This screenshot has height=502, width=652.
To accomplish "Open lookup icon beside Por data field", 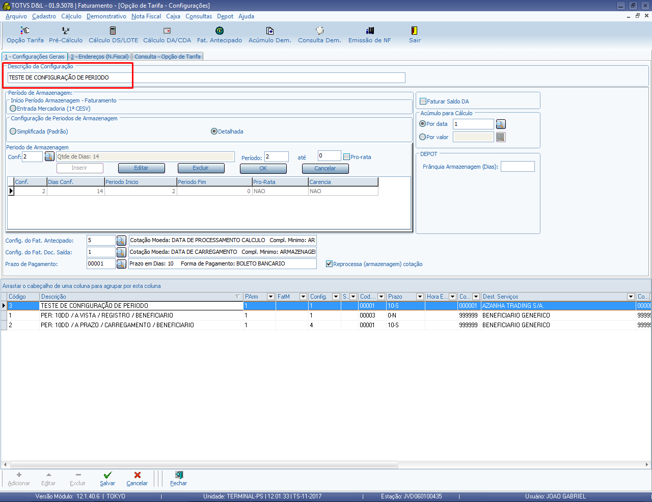I will click(501, 124).
